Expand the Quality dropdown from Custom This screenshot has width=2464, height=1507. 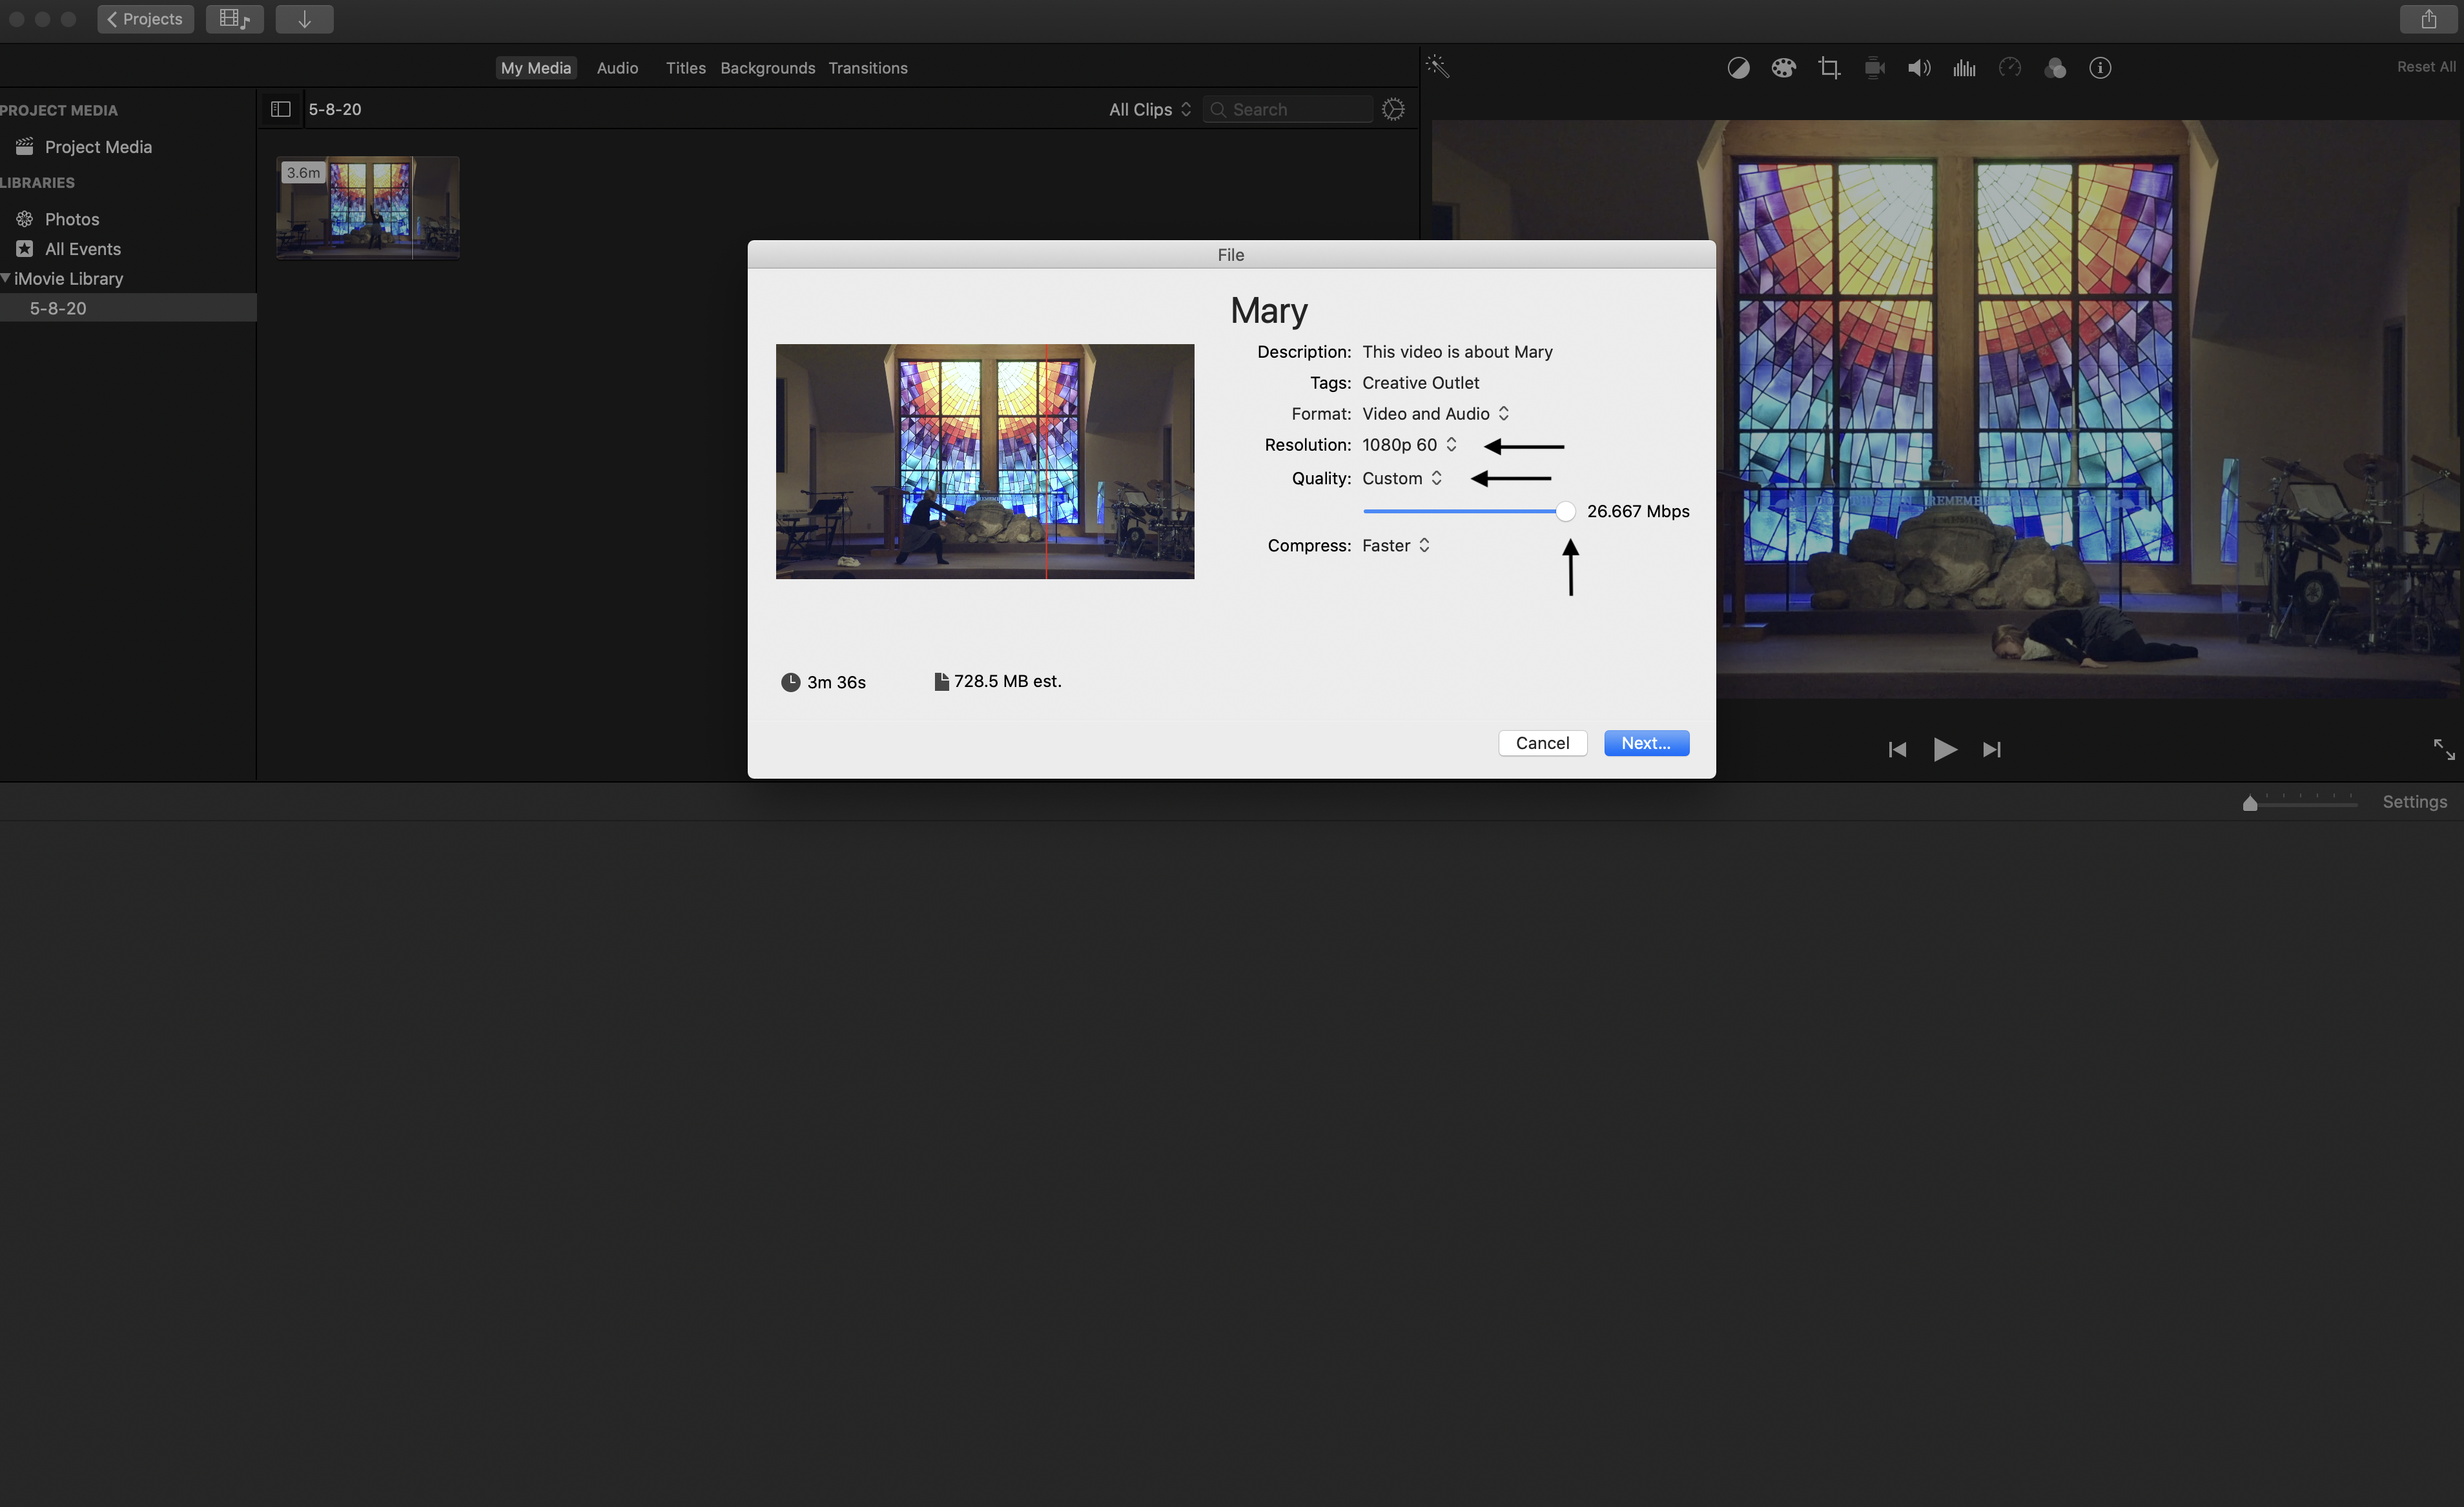click(1401, 477)
